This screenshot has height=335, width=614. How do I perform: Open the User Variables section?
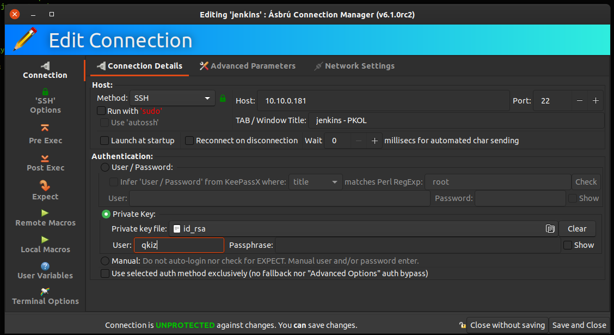[x=45, y=271]
